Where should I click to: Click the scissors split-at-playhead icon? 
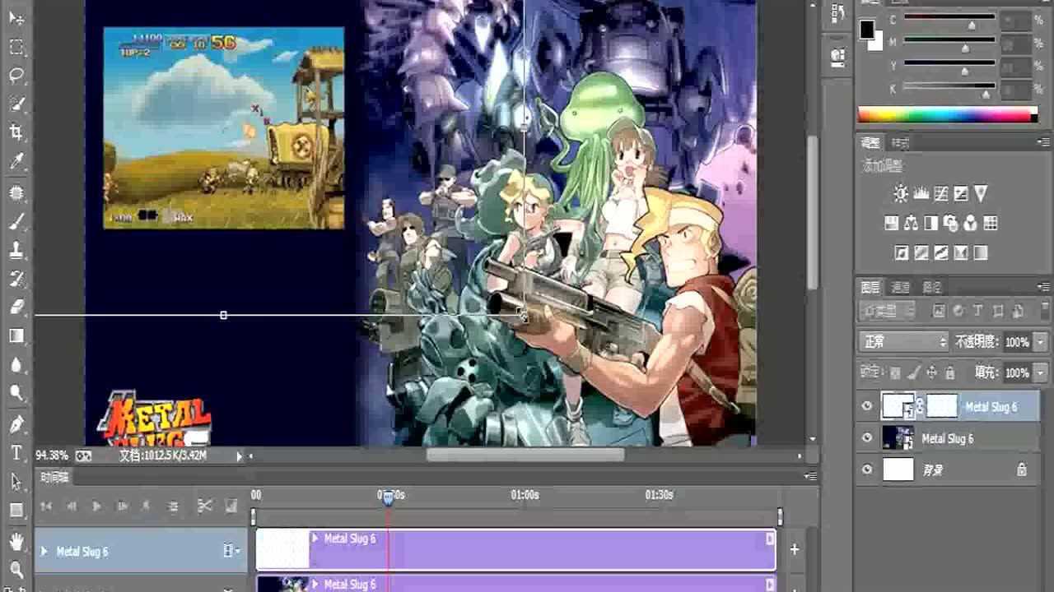[205, 506]
